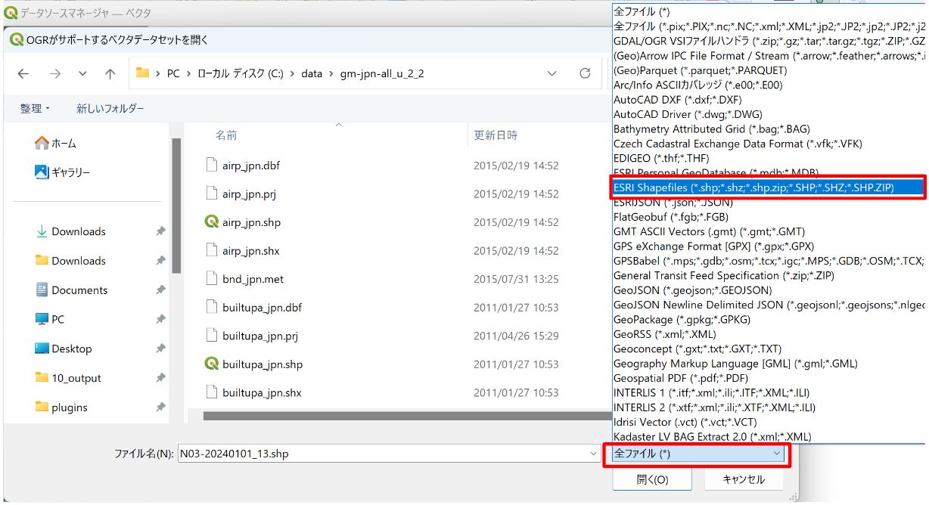Select the airp_jpn.shp shapefile
Screen dimensions: 929x505
coord(251,222)
